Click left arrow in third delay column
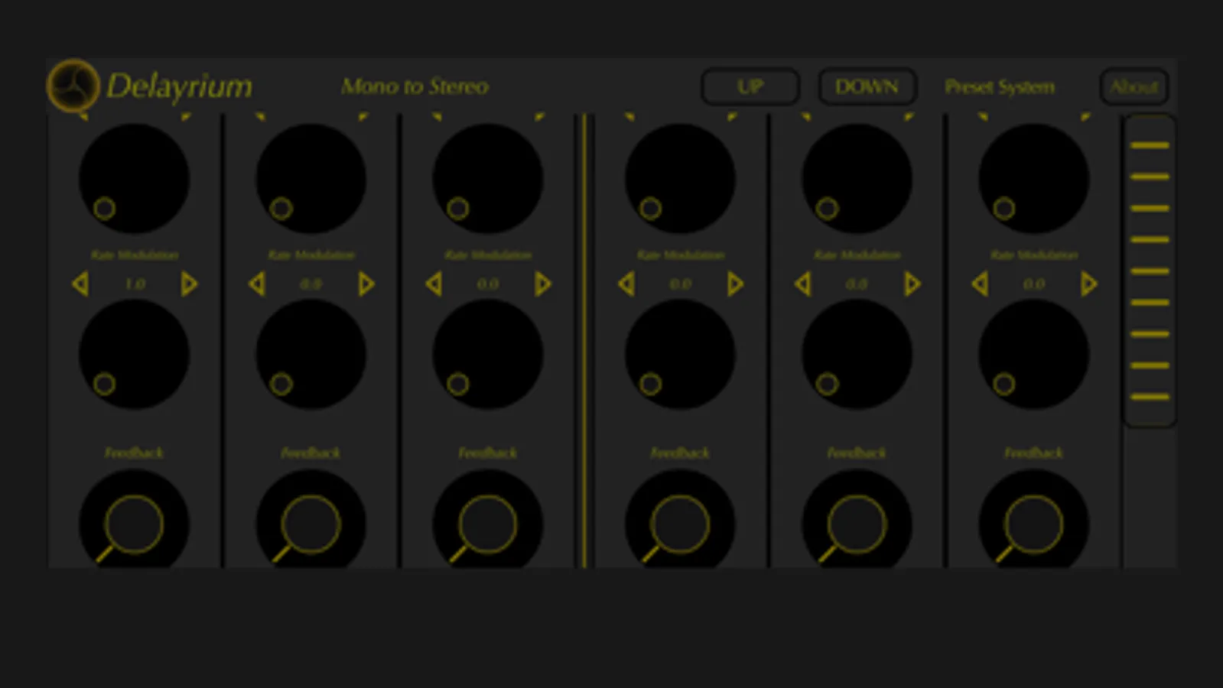This screenshot has width=1223, height=688. point(434,284)
